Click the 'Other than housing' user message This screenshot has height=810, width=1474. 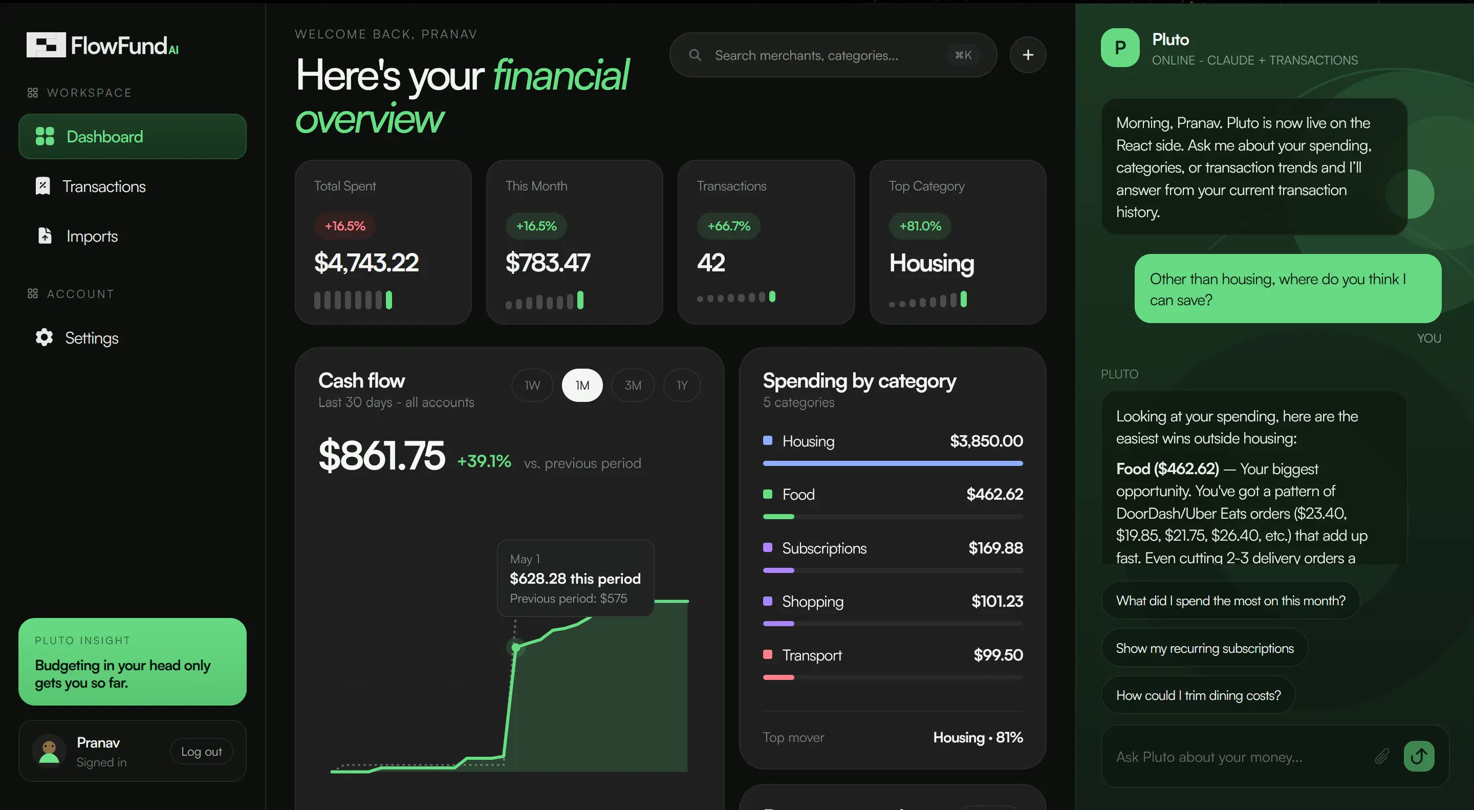(x=1288, y=288)
